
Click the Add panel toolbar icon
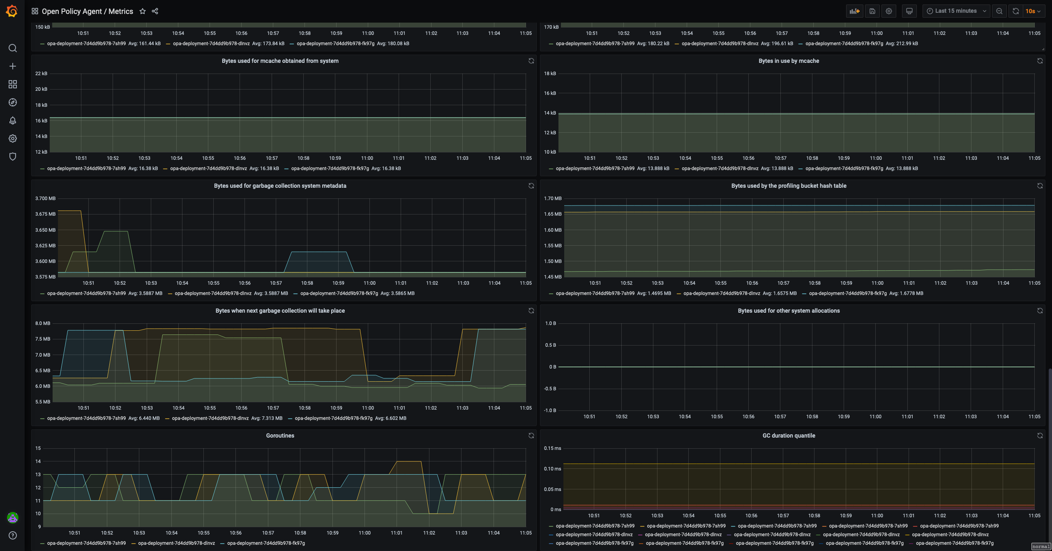click(854, 11)
